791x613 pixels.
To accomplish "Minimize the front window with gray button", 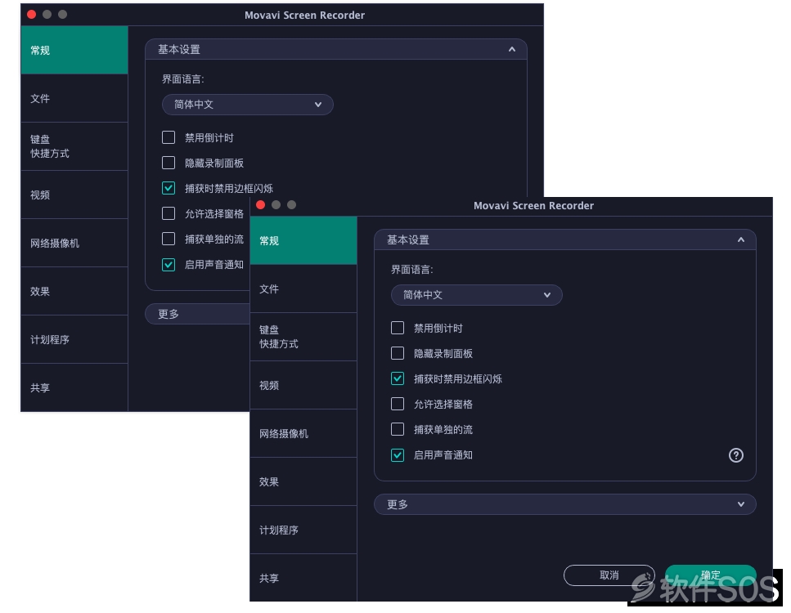I will [x=276, y=204].
